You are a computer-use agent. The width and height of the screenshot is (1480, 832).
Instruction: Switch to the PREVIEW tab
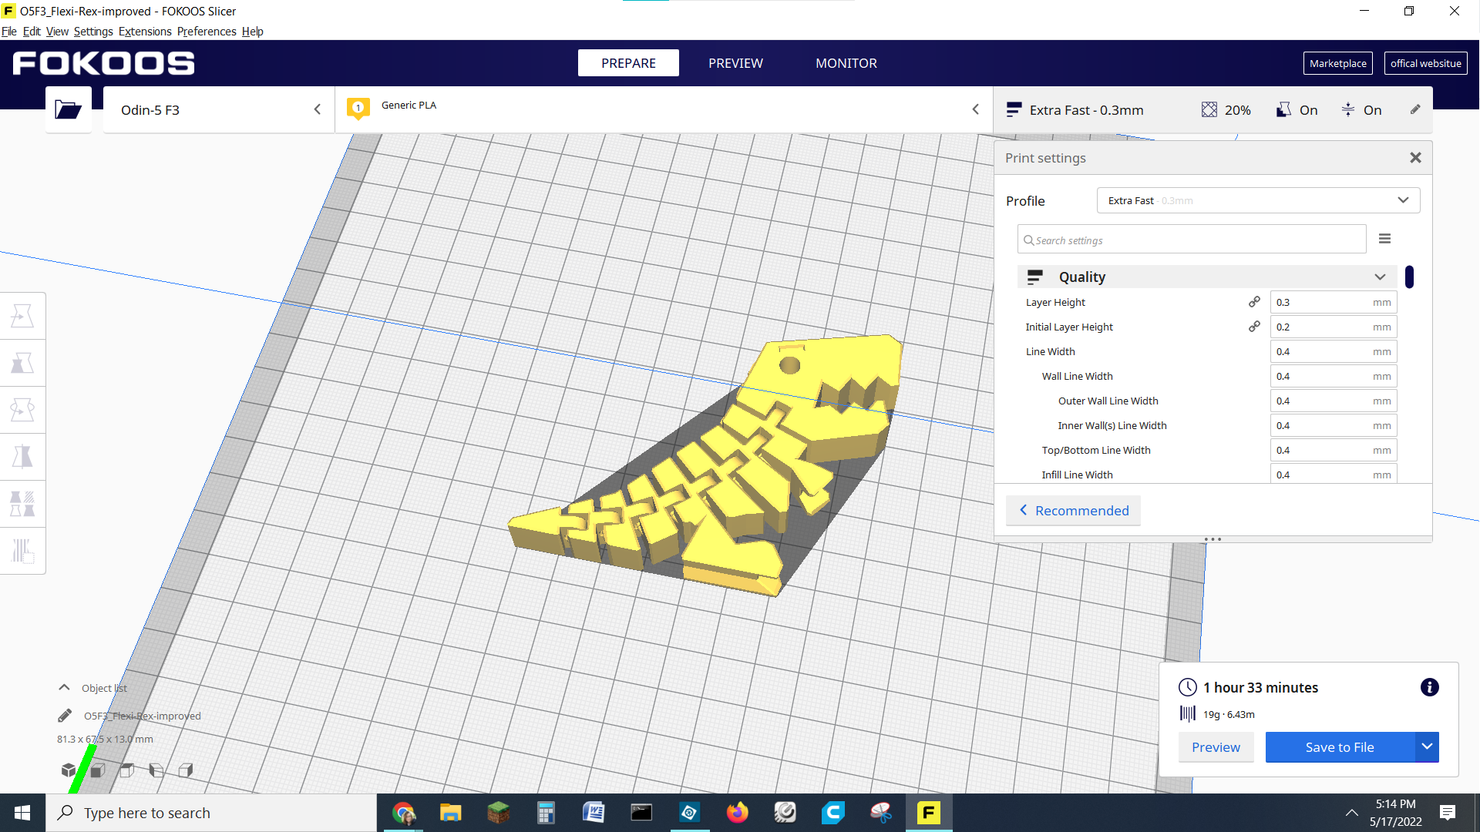[x=735, y=63]
